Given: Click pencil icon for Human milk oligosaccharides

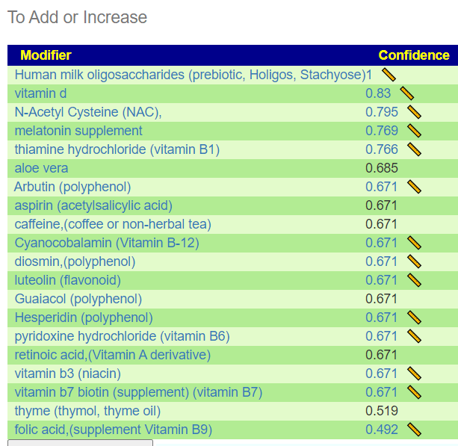Looking at the screenshot, I should point(389,75).
